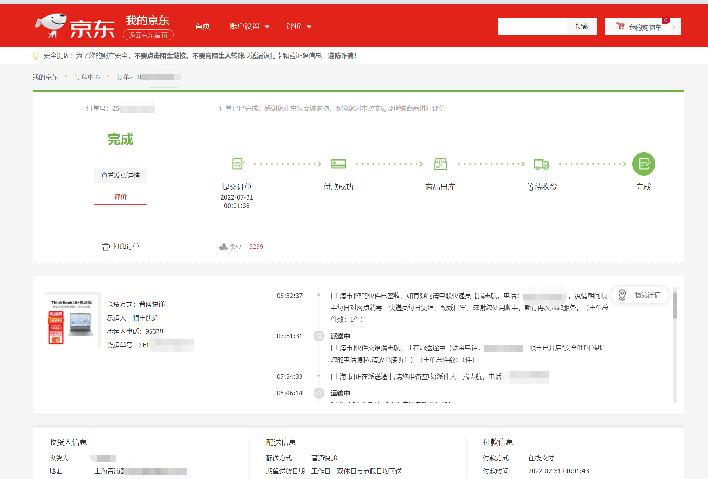The height and width of the screenshot is (479, 708).
Task: Click the green 完成 status icon
Action: pos(643,164)
